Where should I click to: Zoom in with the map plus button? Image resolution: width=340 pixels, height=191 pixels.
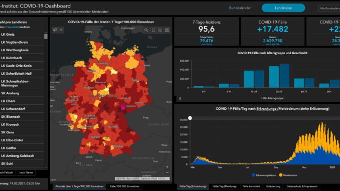pyautogui.click(x=167, y=167)
